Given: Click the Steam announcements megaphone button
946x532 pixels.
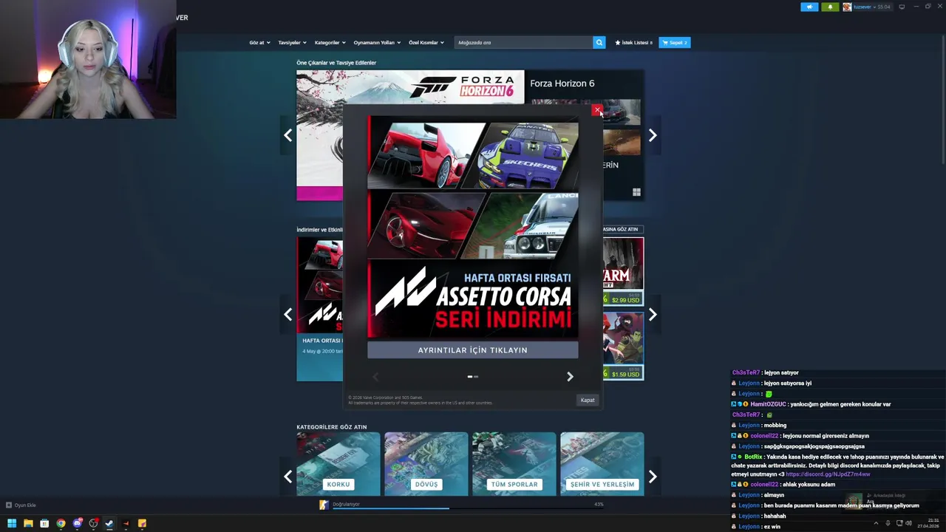Looking at the screenshot, I should point(809,7).
